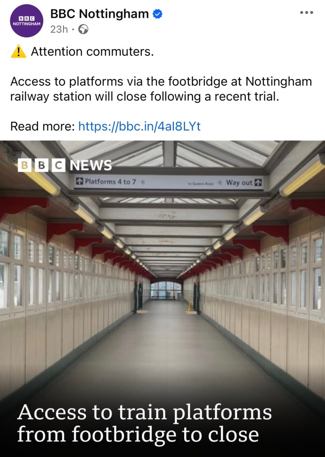Click the yellow warning triangle emoji
The width and height of the screenshot is (325, 457).
pyautogui.click(x=18, y=51)
